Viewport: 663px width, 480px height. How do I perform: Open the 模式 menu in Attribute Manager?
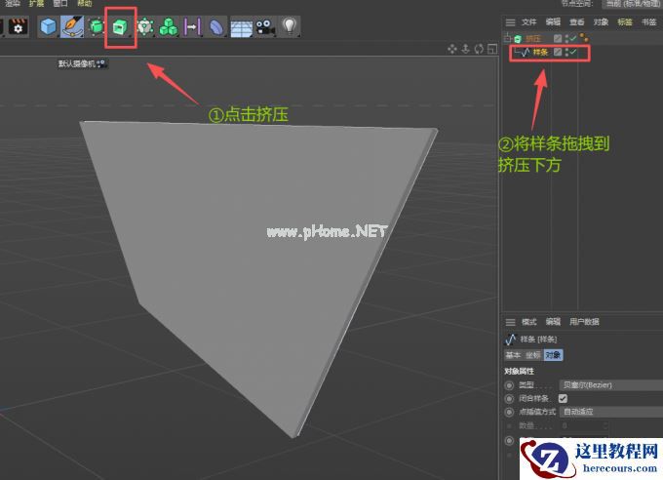pyautogui.click(x=529, y=322)
